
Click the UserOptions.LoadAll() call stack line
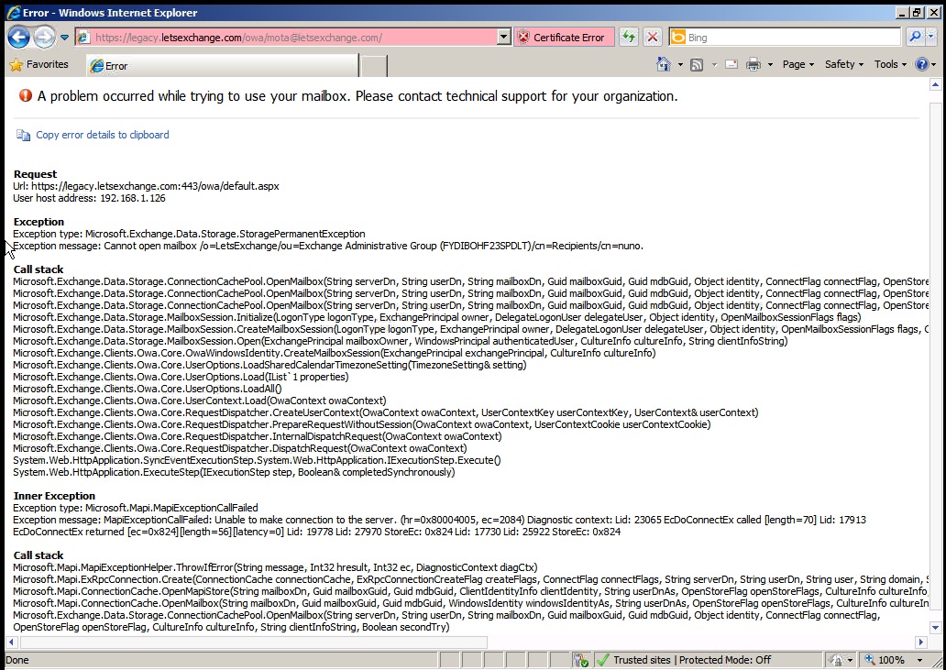pos(148,389)
